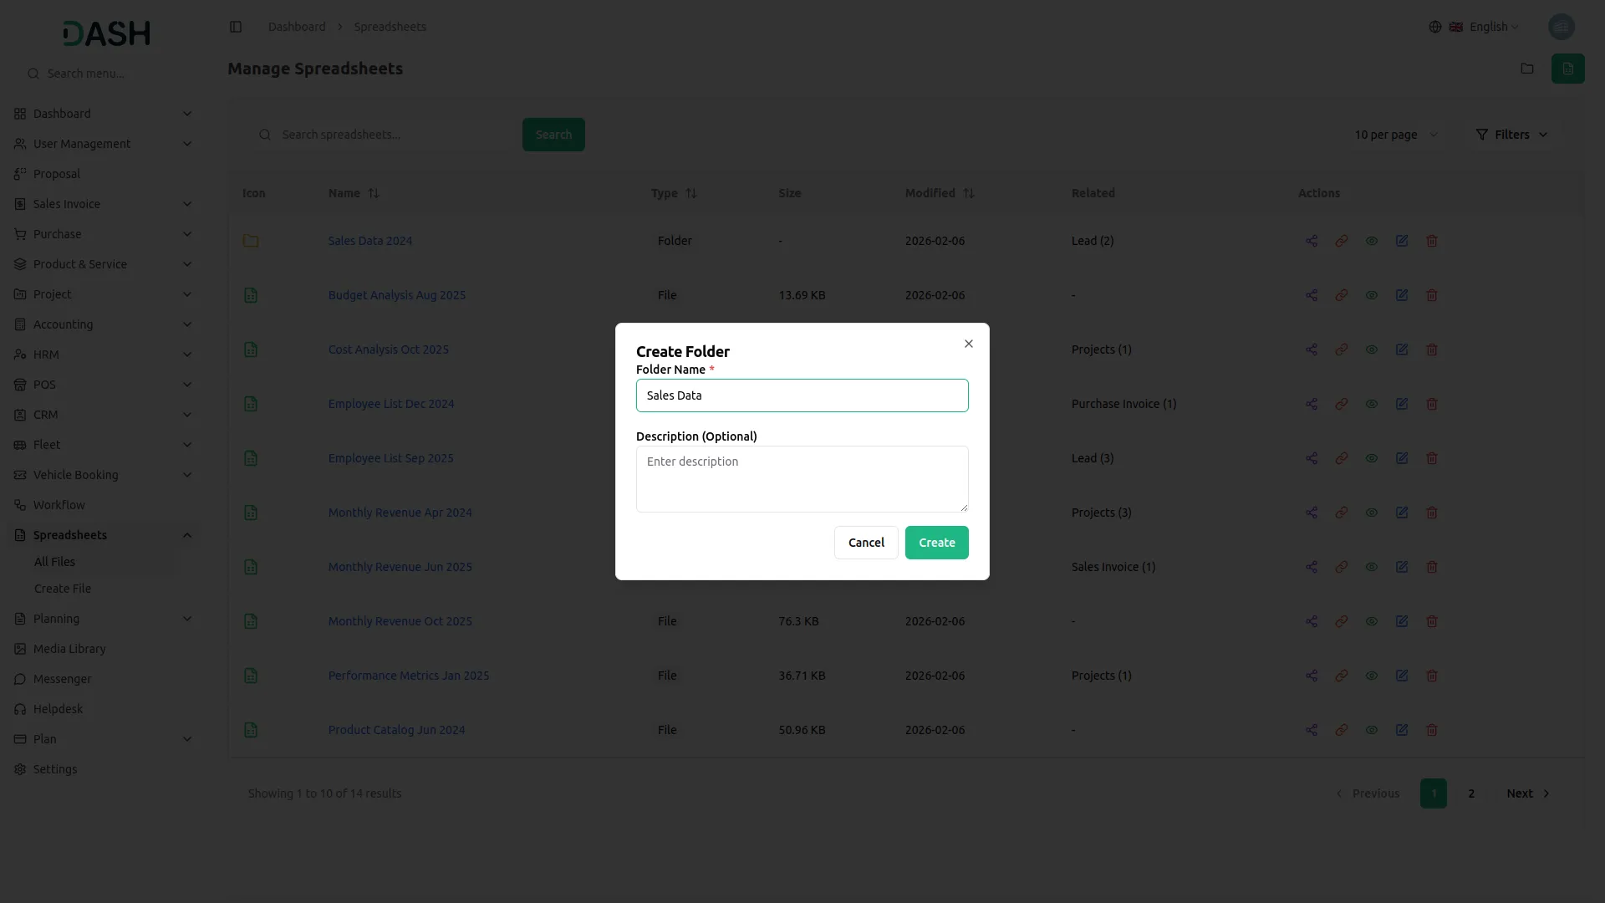This screenshot has height=903, width=1605.
Task: Click the green create spreadsheet icon button
Action: click(1567, 69)
